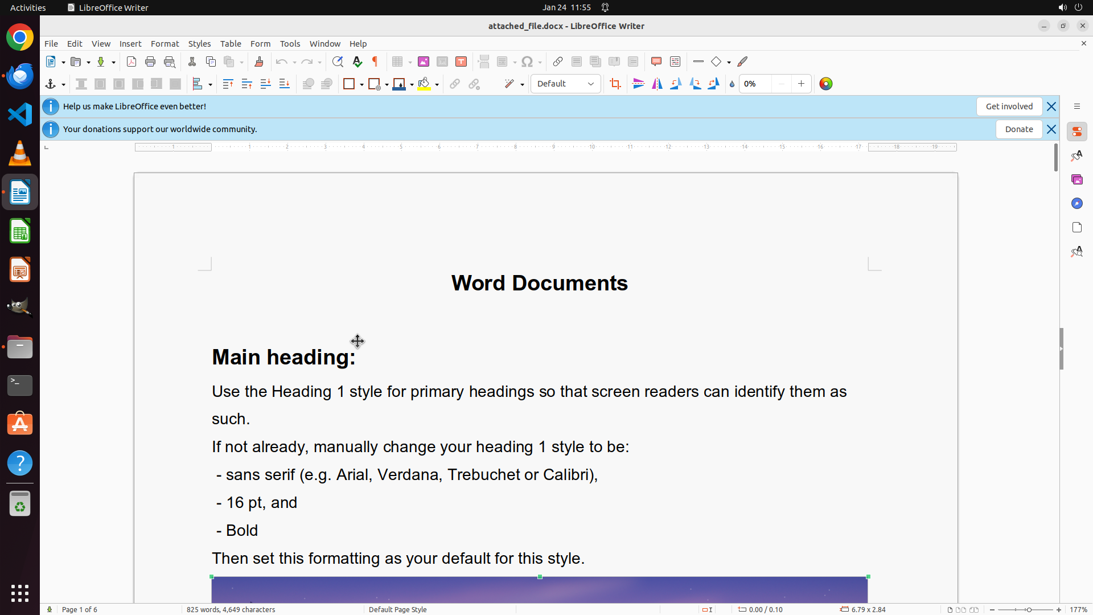Toggle formatting marks display
This screenshot has width=1093, height=615.
point(375,61)
